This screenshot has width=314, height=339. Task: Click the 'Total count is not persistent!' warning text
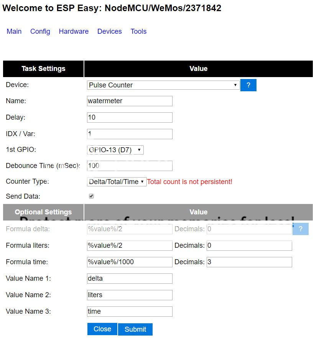coord(189,182)
